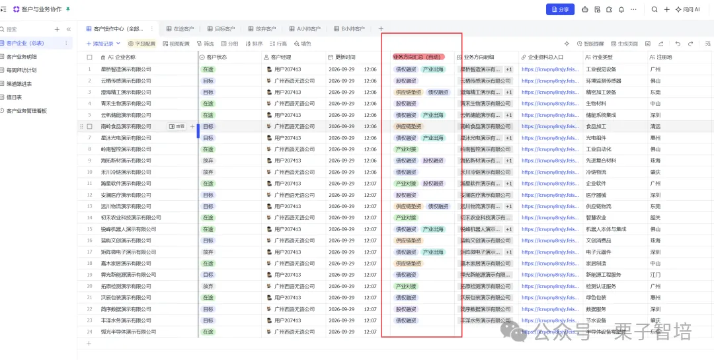
Task: Open 放弃 status cell of 海拓新材 row
Action: click(x=230, y=161)
